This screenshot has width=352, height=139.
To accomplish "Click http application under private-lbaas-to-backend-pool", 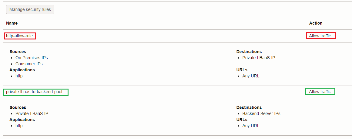I will tap(19, 126).
